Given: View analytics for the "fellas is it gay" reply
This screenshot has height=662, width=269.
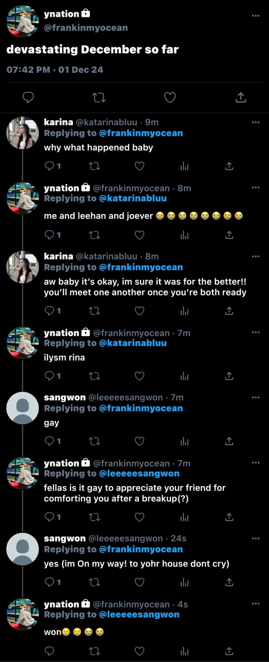Looking at the screenshot, I should [x=185, y=517].
